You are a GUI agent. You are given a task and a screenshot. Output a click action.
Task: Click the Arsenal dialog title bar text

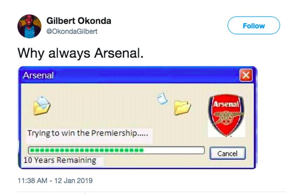[38, 76]
